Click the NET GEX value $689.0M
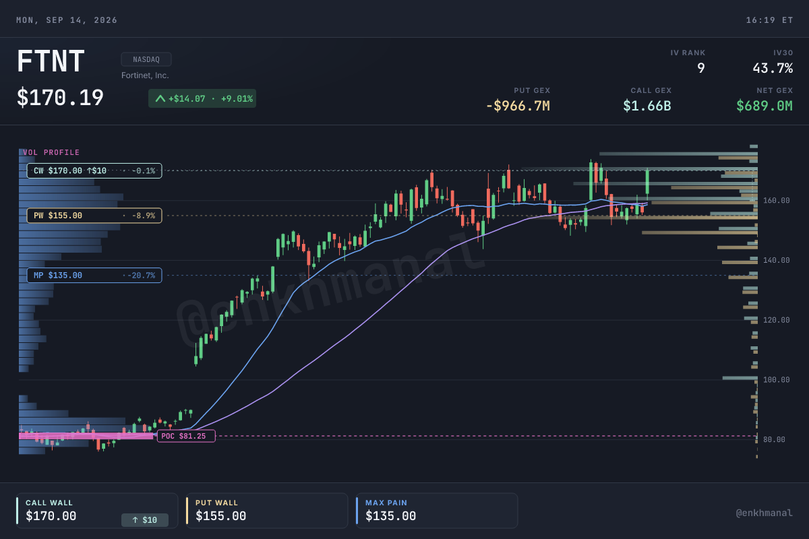This screenshot has height=539, width=809. tap(765, 106)
